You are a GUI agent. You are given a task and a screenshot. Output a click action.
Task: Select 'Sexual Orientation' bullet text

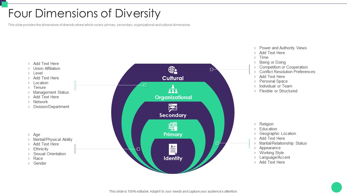50,154
